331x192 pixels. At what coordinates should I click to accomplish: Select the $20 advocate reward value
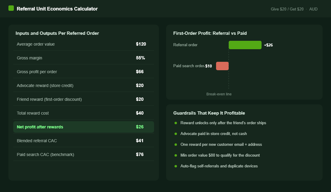[140, 85]
